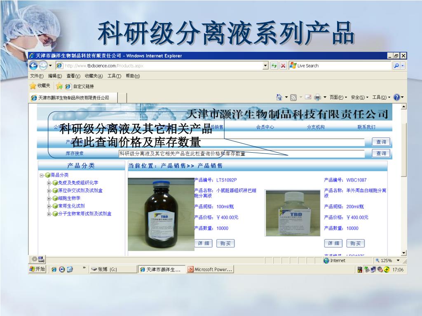Click the Internet zone globe status icon
Viewport: 422px width, 316px height.
pyautogui.click(x=326, y=260)
